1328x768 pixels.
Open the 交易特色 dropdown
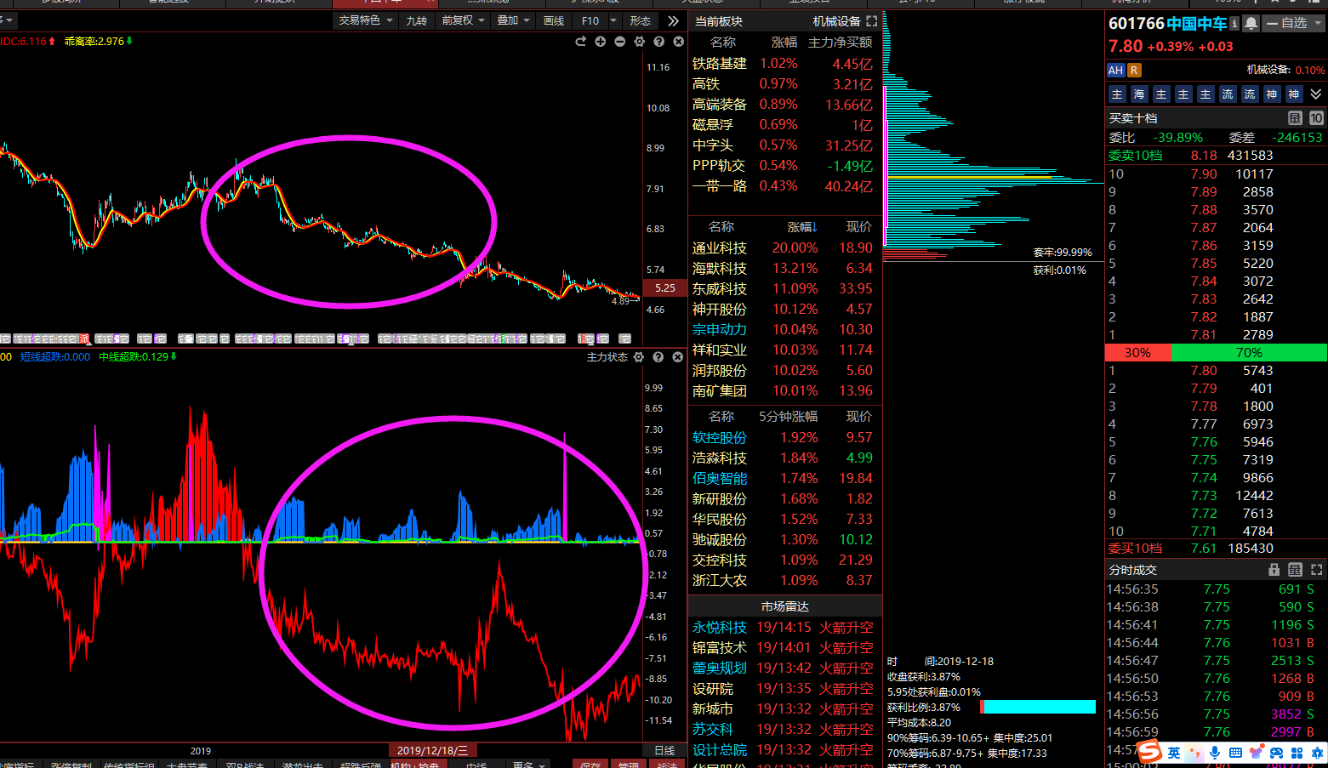pyautogui.click(x=366, y=20)
